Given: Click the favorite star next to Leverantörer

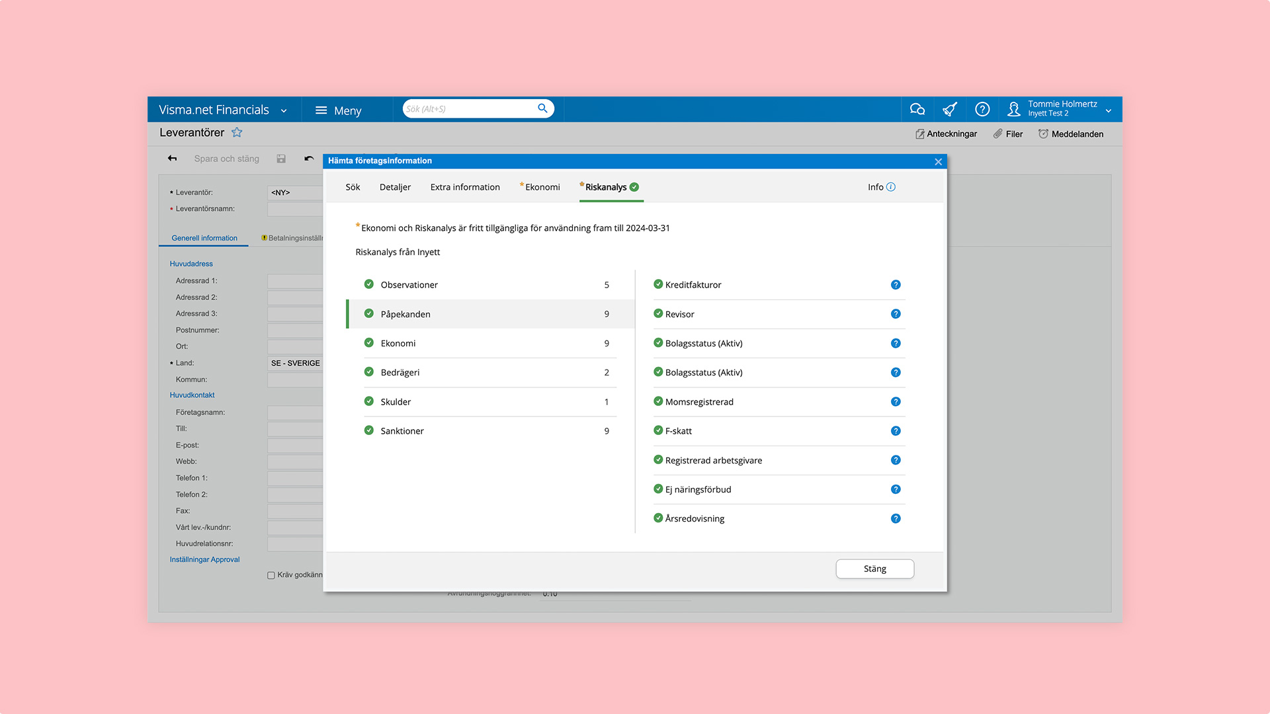Looking at the screenshot, I should point(237,133).
